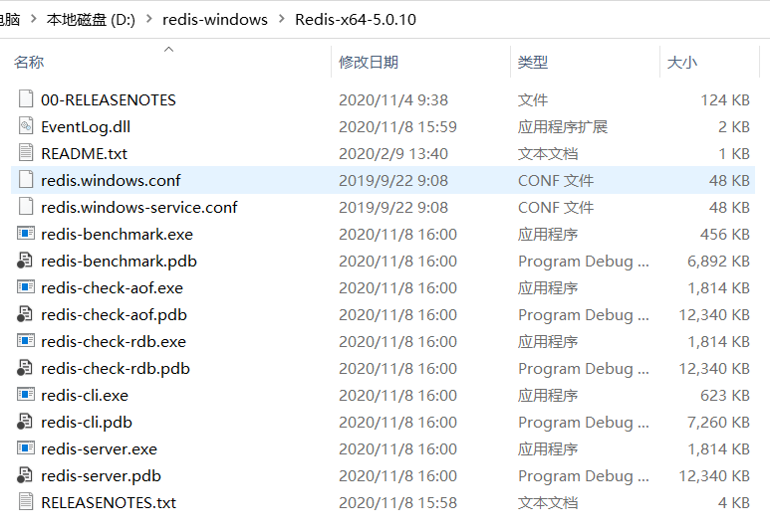Click the date 2020/11/4 9:38
The image size is (770, 532).
click(393, 100)
